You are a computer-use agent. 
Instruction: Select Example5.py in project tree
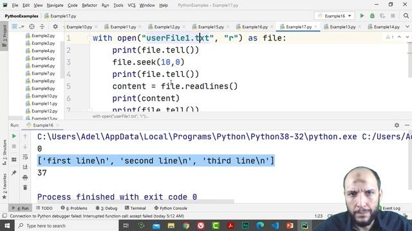point(40,58)
